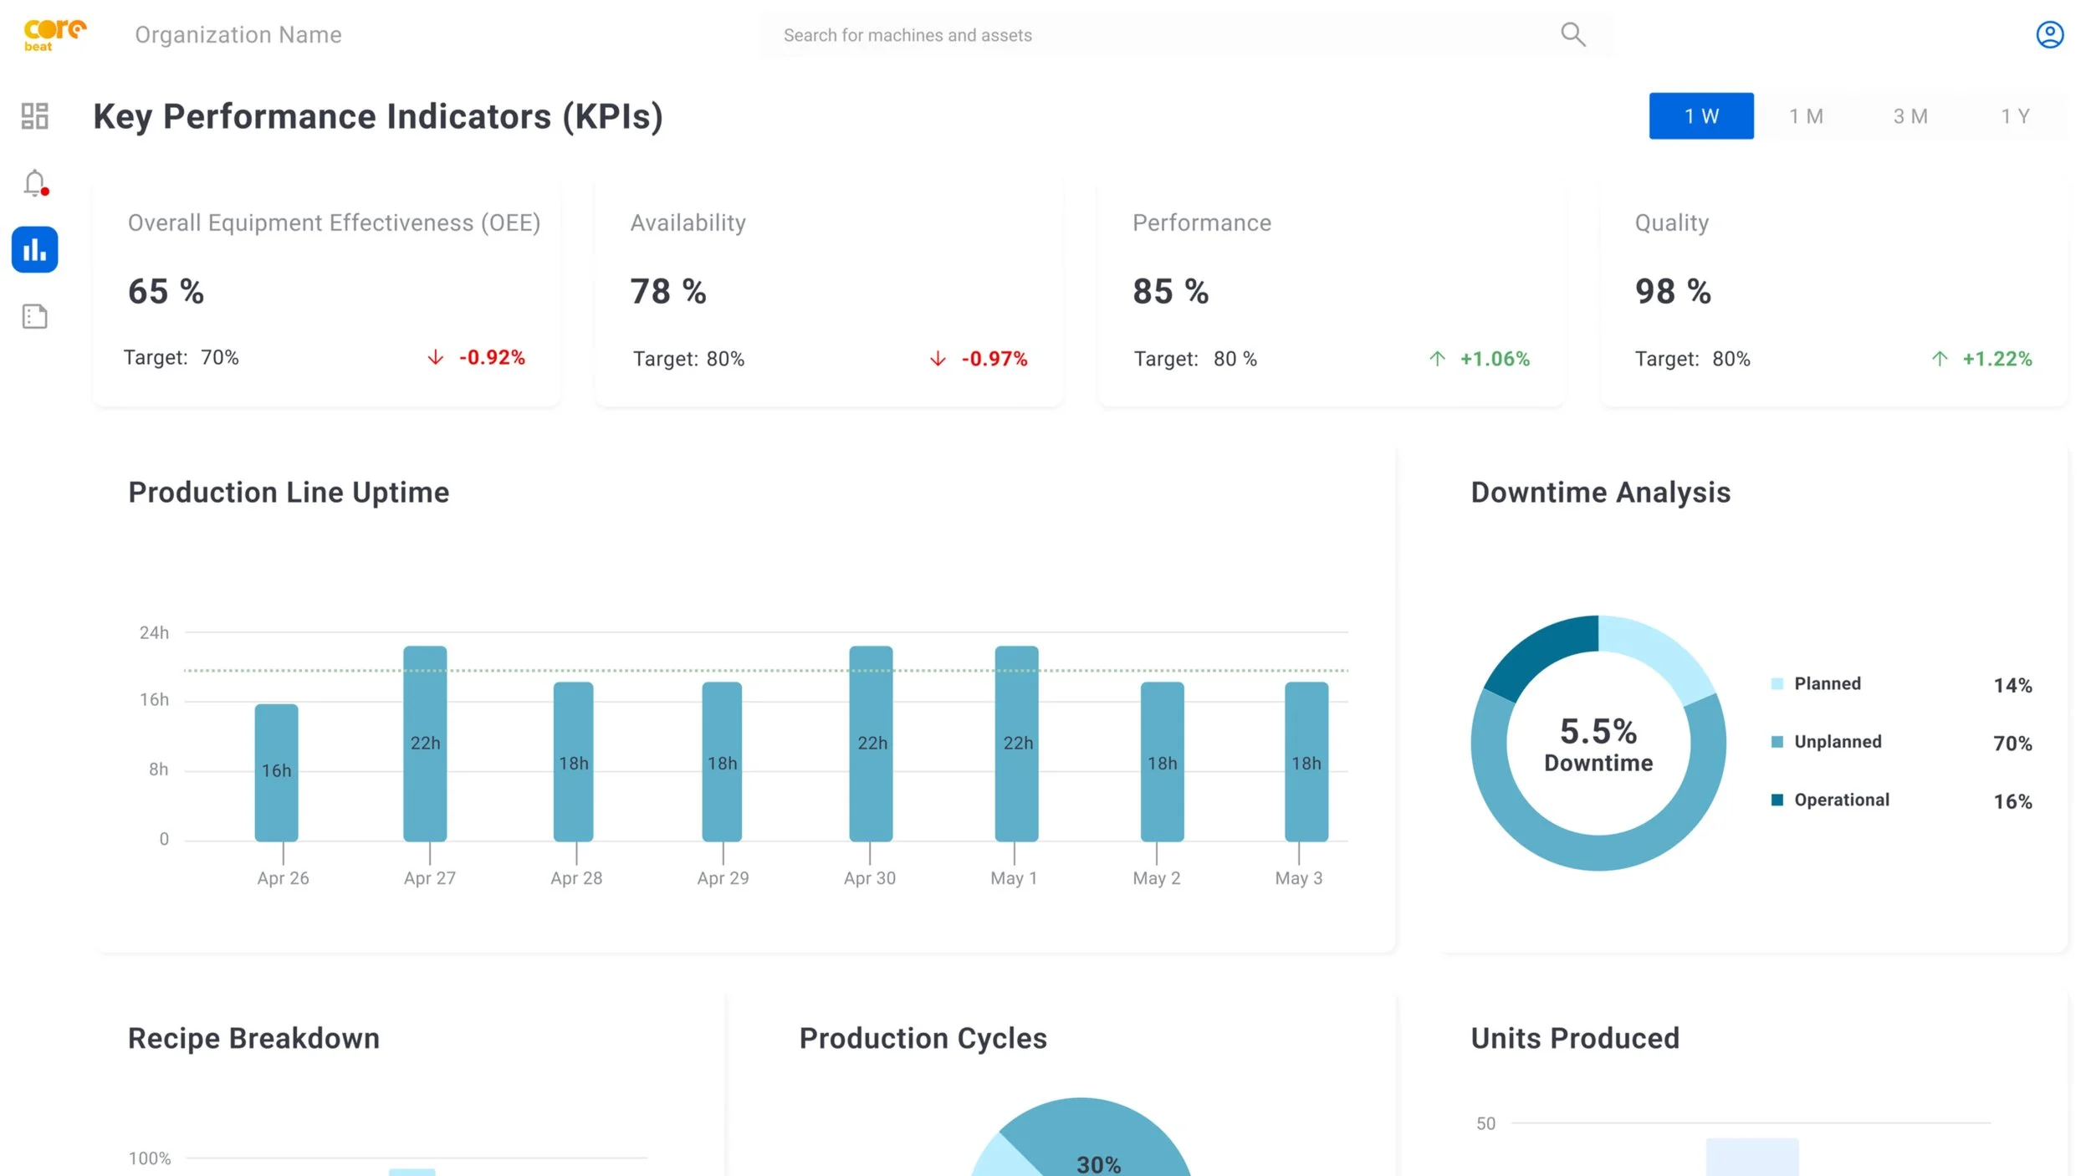Click the May 1 axis label
The width and height of the screenshot is (2091, 1176).
[x=1014, y=878]
